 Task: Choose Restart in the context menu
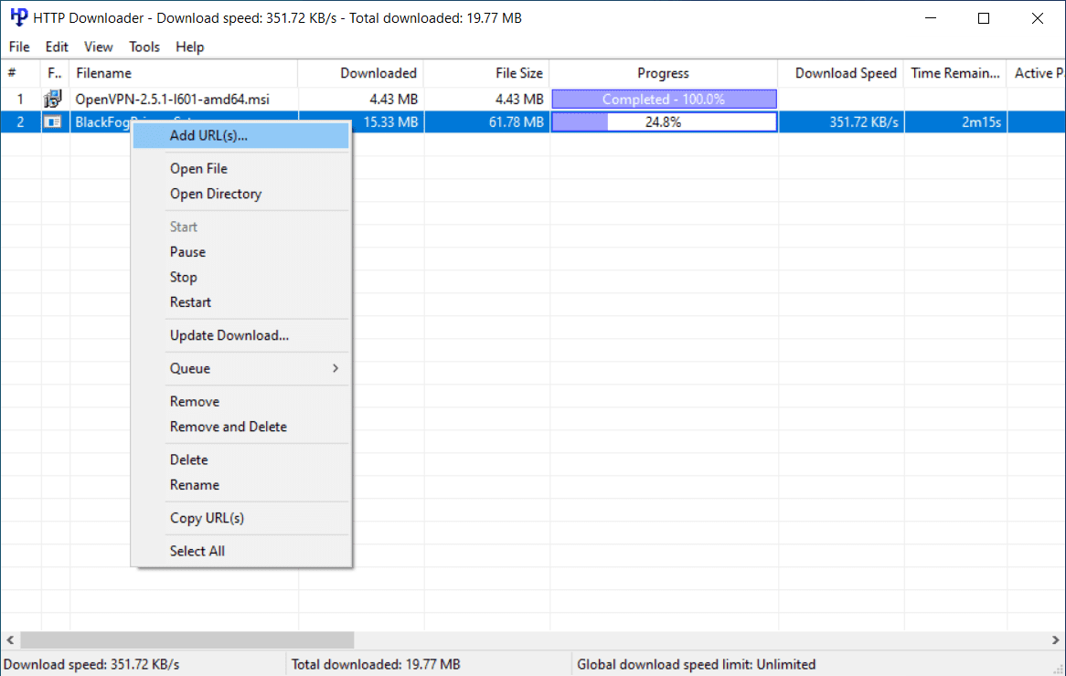tap(241, 302)
